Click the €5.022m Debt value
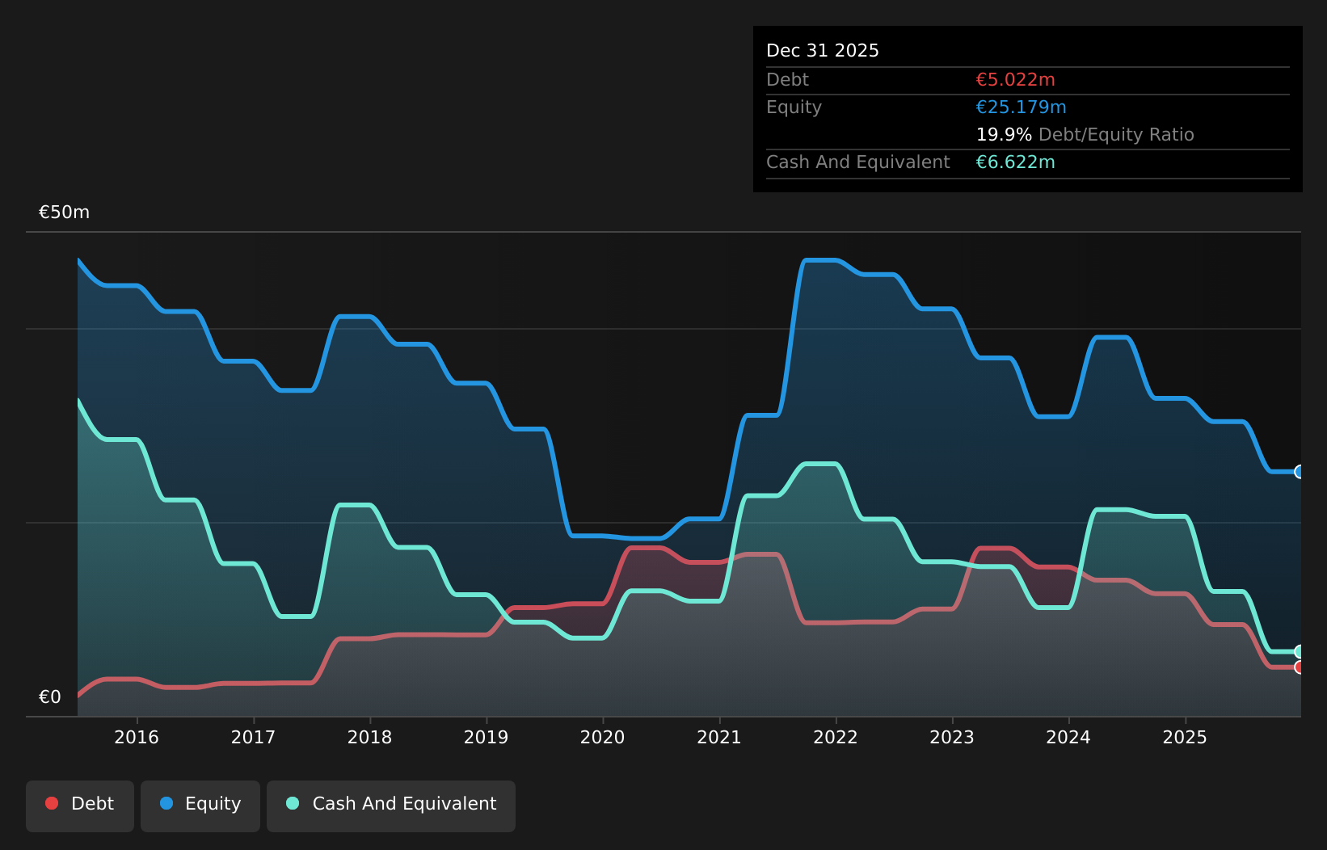The height and width of the screenshot is (850, 1327). coord(1015,80)
